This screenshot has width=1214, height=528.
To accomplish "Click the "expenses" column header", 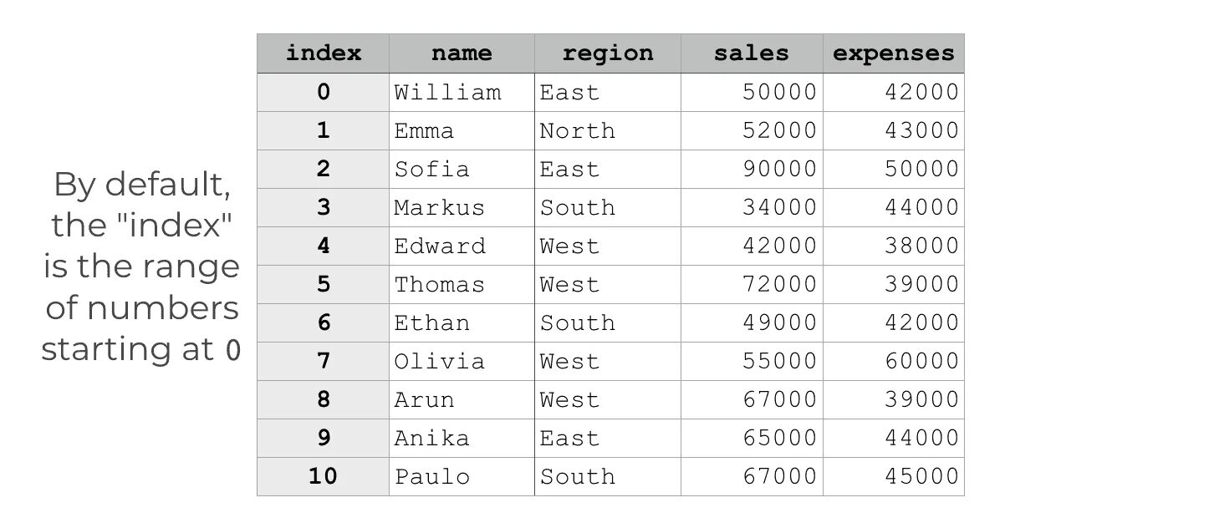I will [x=894, y=53].
